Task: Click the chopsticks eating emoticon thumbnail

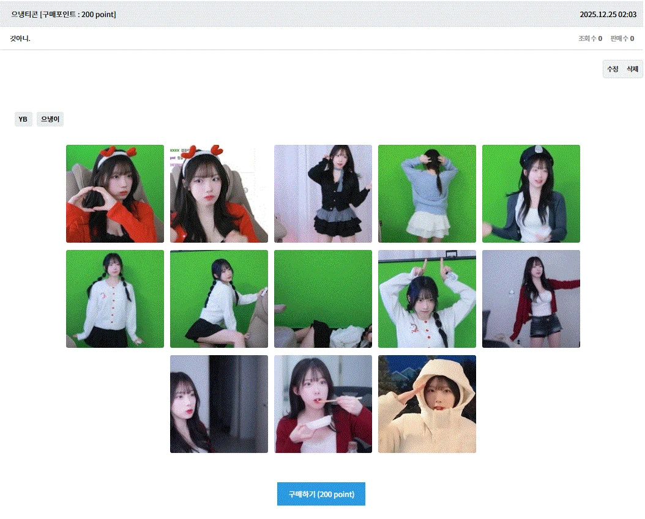Action: 322,403
